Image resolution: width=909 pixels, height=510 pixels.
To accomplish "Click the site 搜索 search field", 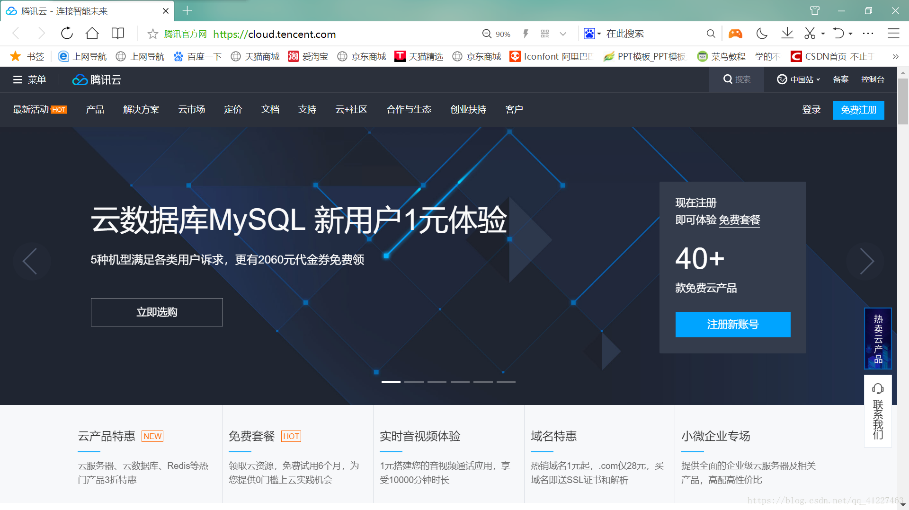I will pyautogui.click(x=737, y=79).
